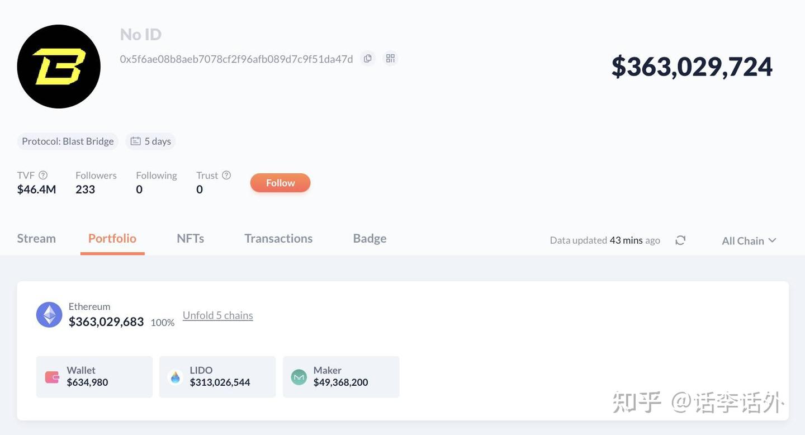Open the All Chain dropdown
The width and height of the screenshot is (805, 435).
pyautogui.click(x=749, y=240)
